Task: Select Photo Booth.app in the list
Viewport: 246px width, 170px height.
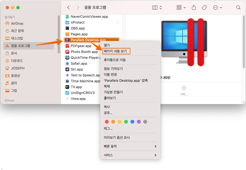Action: tap(82, 52)
